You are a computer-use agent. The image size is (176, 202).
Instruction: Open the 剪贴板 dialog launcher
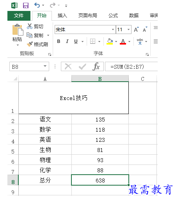pos(50,54)
